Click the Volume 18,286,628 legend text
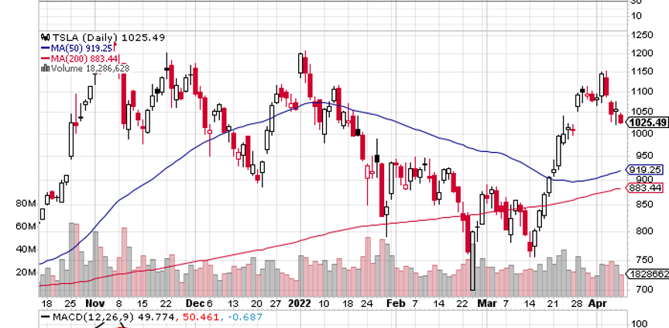This screenshot has height=328, width=669. pyautogui.click(x=90, y=68)
